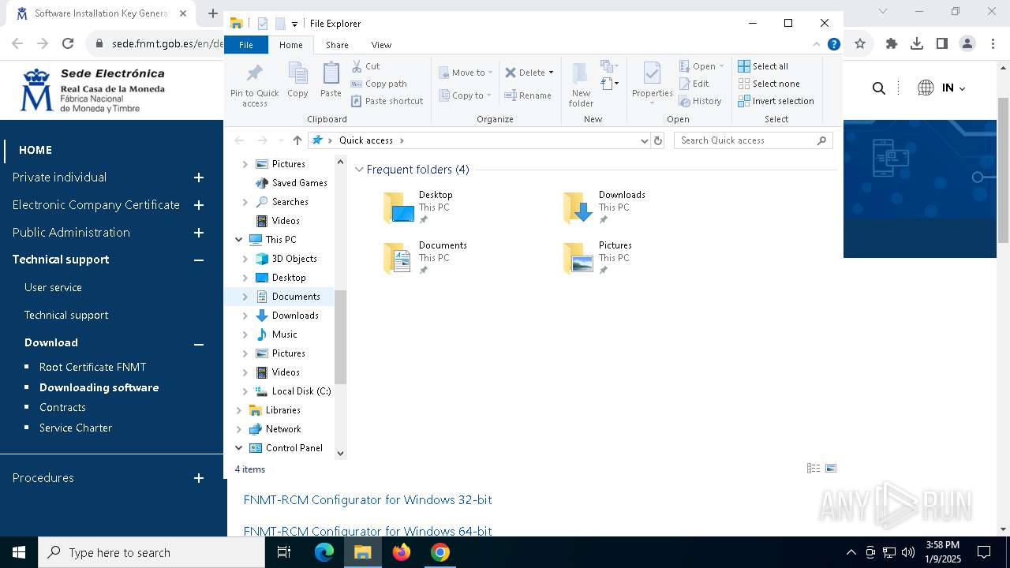Viewport: 1010px width, 568px height.
Task: Refresh the Quick access location
Action: point(658,140)
